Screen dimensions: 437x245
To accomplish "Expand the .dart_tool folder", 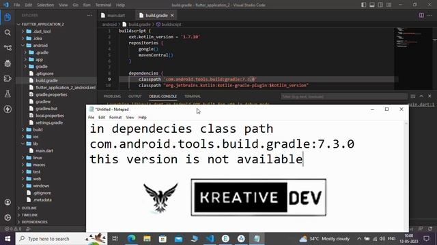I will coord(42,31).
